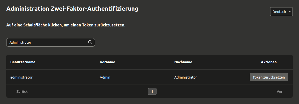Click the Aktionen column header
The width and height of the screenshot is (299, 104).
click(269, 62)
